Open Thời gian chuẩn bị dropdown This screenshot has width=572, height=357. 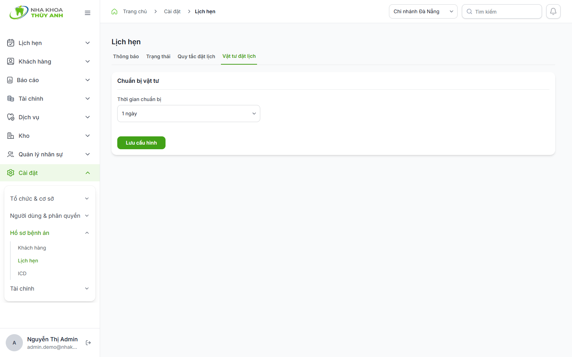[188, 114]
